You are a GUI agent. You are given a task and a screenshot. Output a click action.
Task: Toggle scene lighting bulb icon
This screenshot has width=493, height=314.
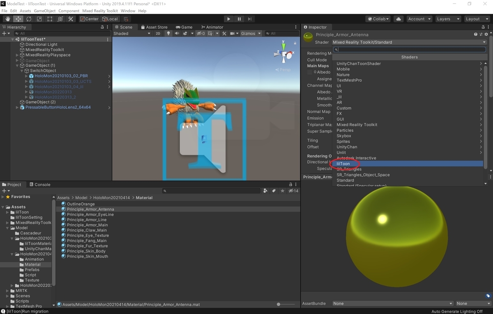[x=168, y=34]
